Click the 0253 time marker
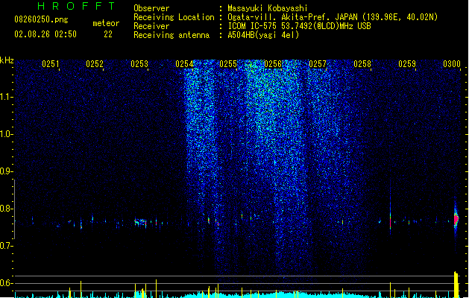 (x=139, y=64)
